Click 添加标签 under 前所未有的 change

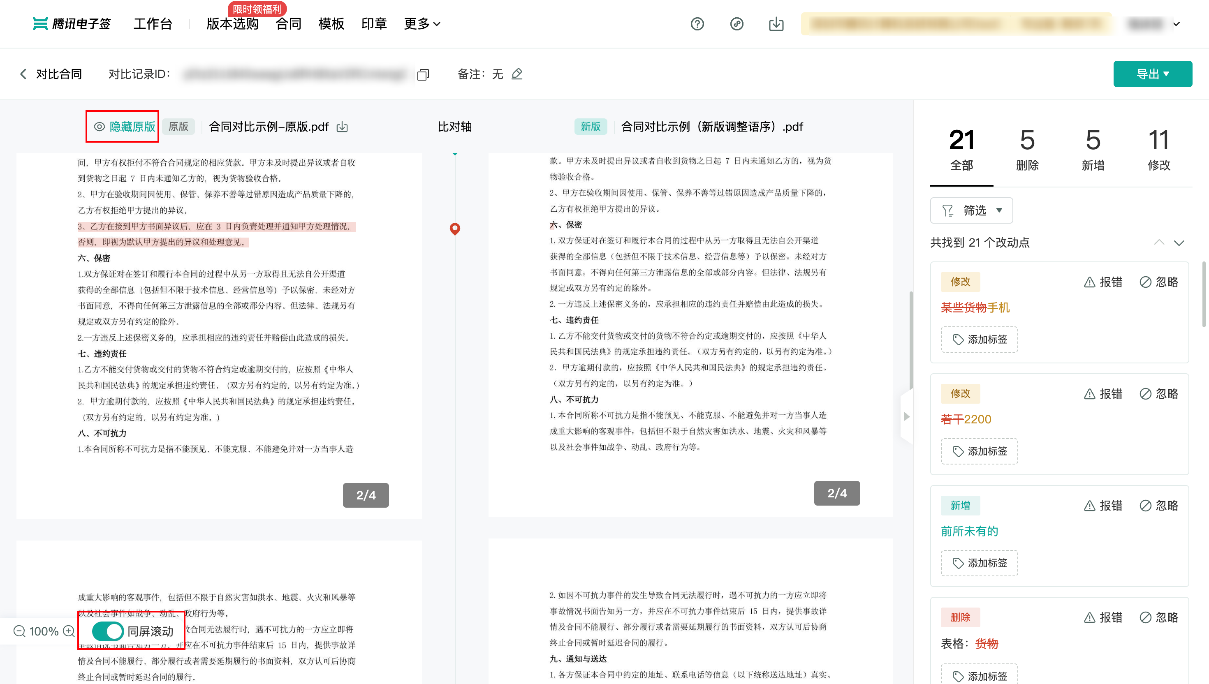click(x=979, y=563)
